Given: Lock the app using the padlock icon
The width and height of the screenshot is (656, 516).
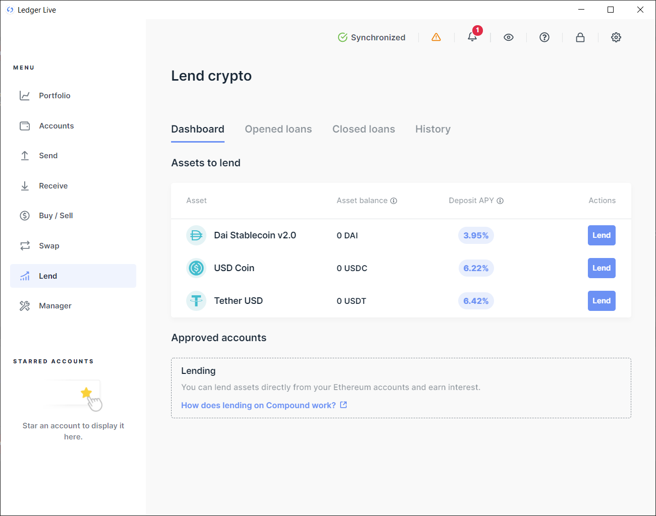Looking at the screenshot, I should 580,37.
